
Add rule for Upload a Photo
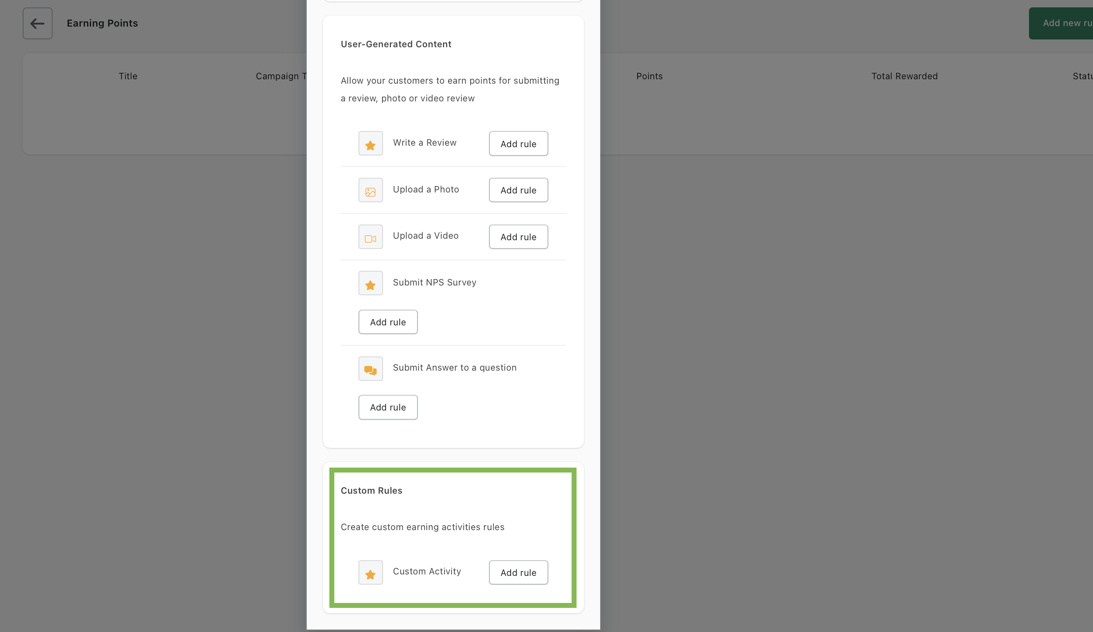(x=518, y=190)
